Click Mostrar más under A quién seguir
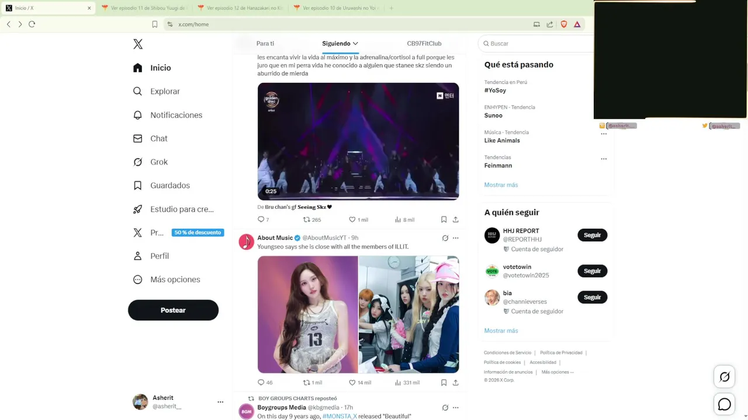The image size is (748, 420). 501,331
